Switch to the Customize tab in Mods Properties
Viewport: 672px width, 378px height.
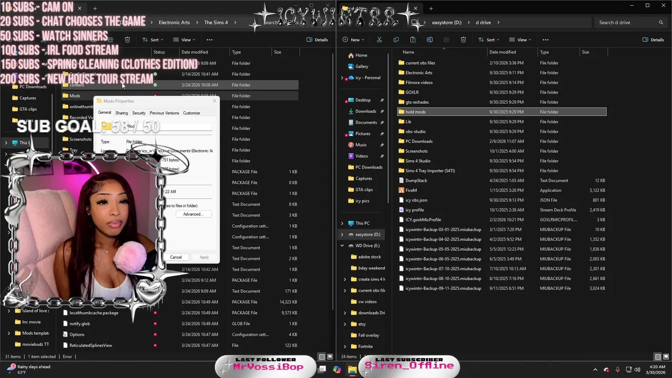click(192, 113)
